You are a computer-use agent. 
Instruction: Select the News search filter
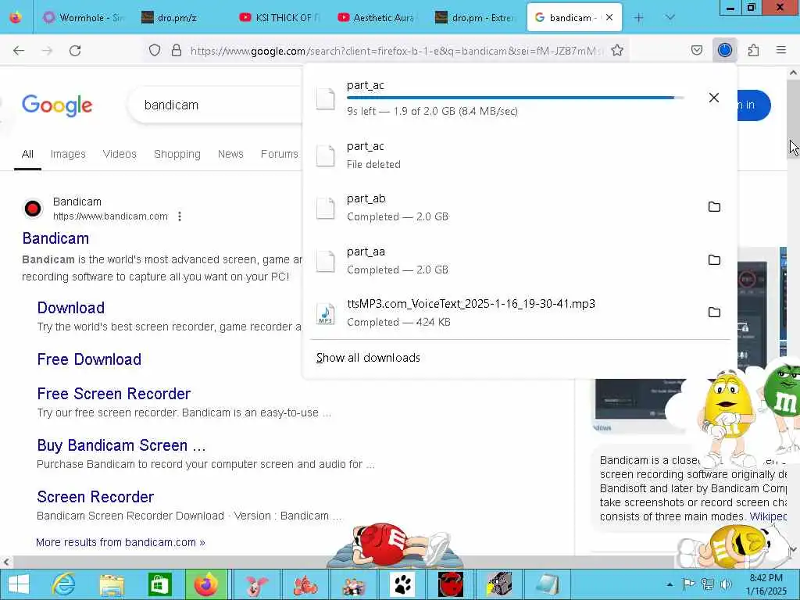tap(230, 154)
